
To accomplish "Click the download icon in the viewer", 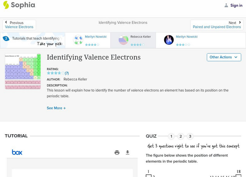I will (128, 152).
